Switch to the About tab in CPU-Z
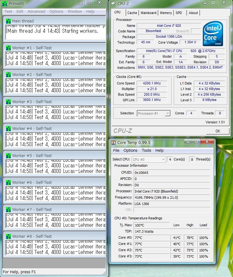The image size is (233, 277). pyautogui.click(x=193, y=13)
